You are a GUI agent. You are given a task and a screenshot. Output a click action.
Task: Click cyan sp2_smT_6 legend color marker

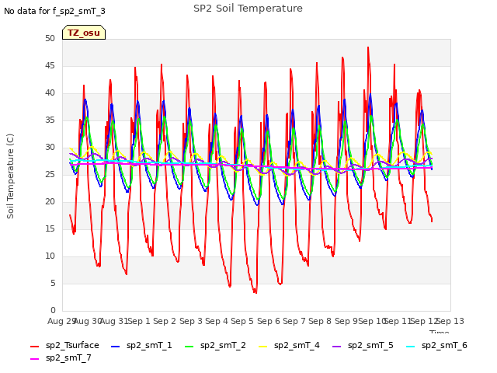pos(411,346)
